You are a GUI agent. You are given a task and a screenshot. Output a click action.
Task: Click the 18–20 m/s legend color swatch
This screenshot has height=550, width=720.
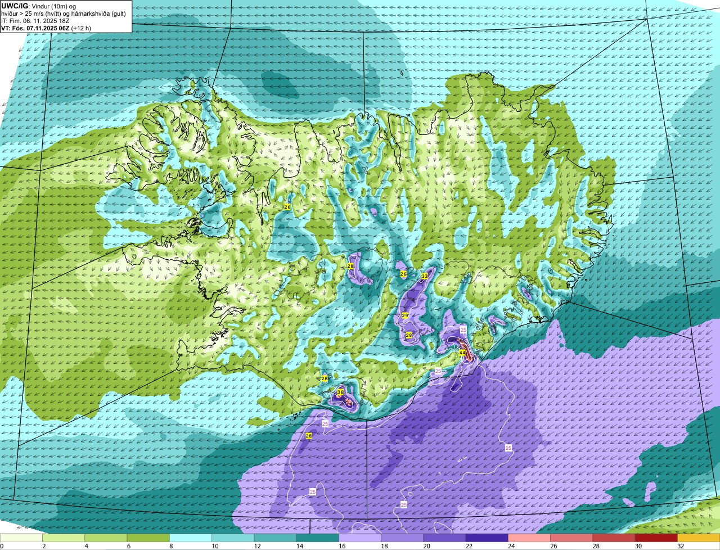pos(402,538)
